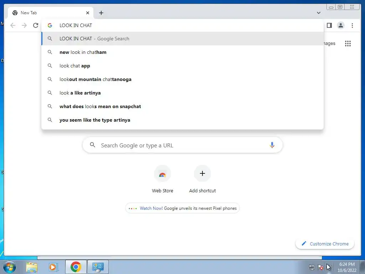Click the address bar containing LOOK IN CHAT
This screenshot has height=274, width=365.
coord(182,25)
